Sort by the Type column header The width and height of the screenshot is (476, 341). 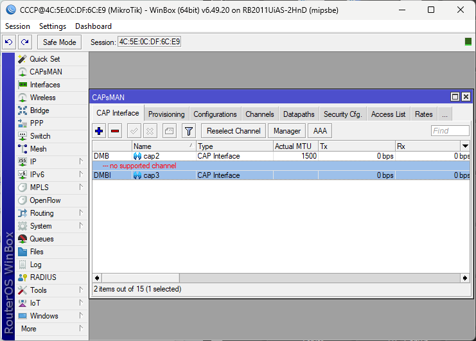coord(234,146)
